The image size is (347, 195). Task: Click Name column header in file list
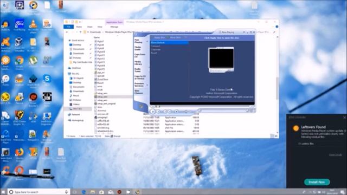(97, 37)
